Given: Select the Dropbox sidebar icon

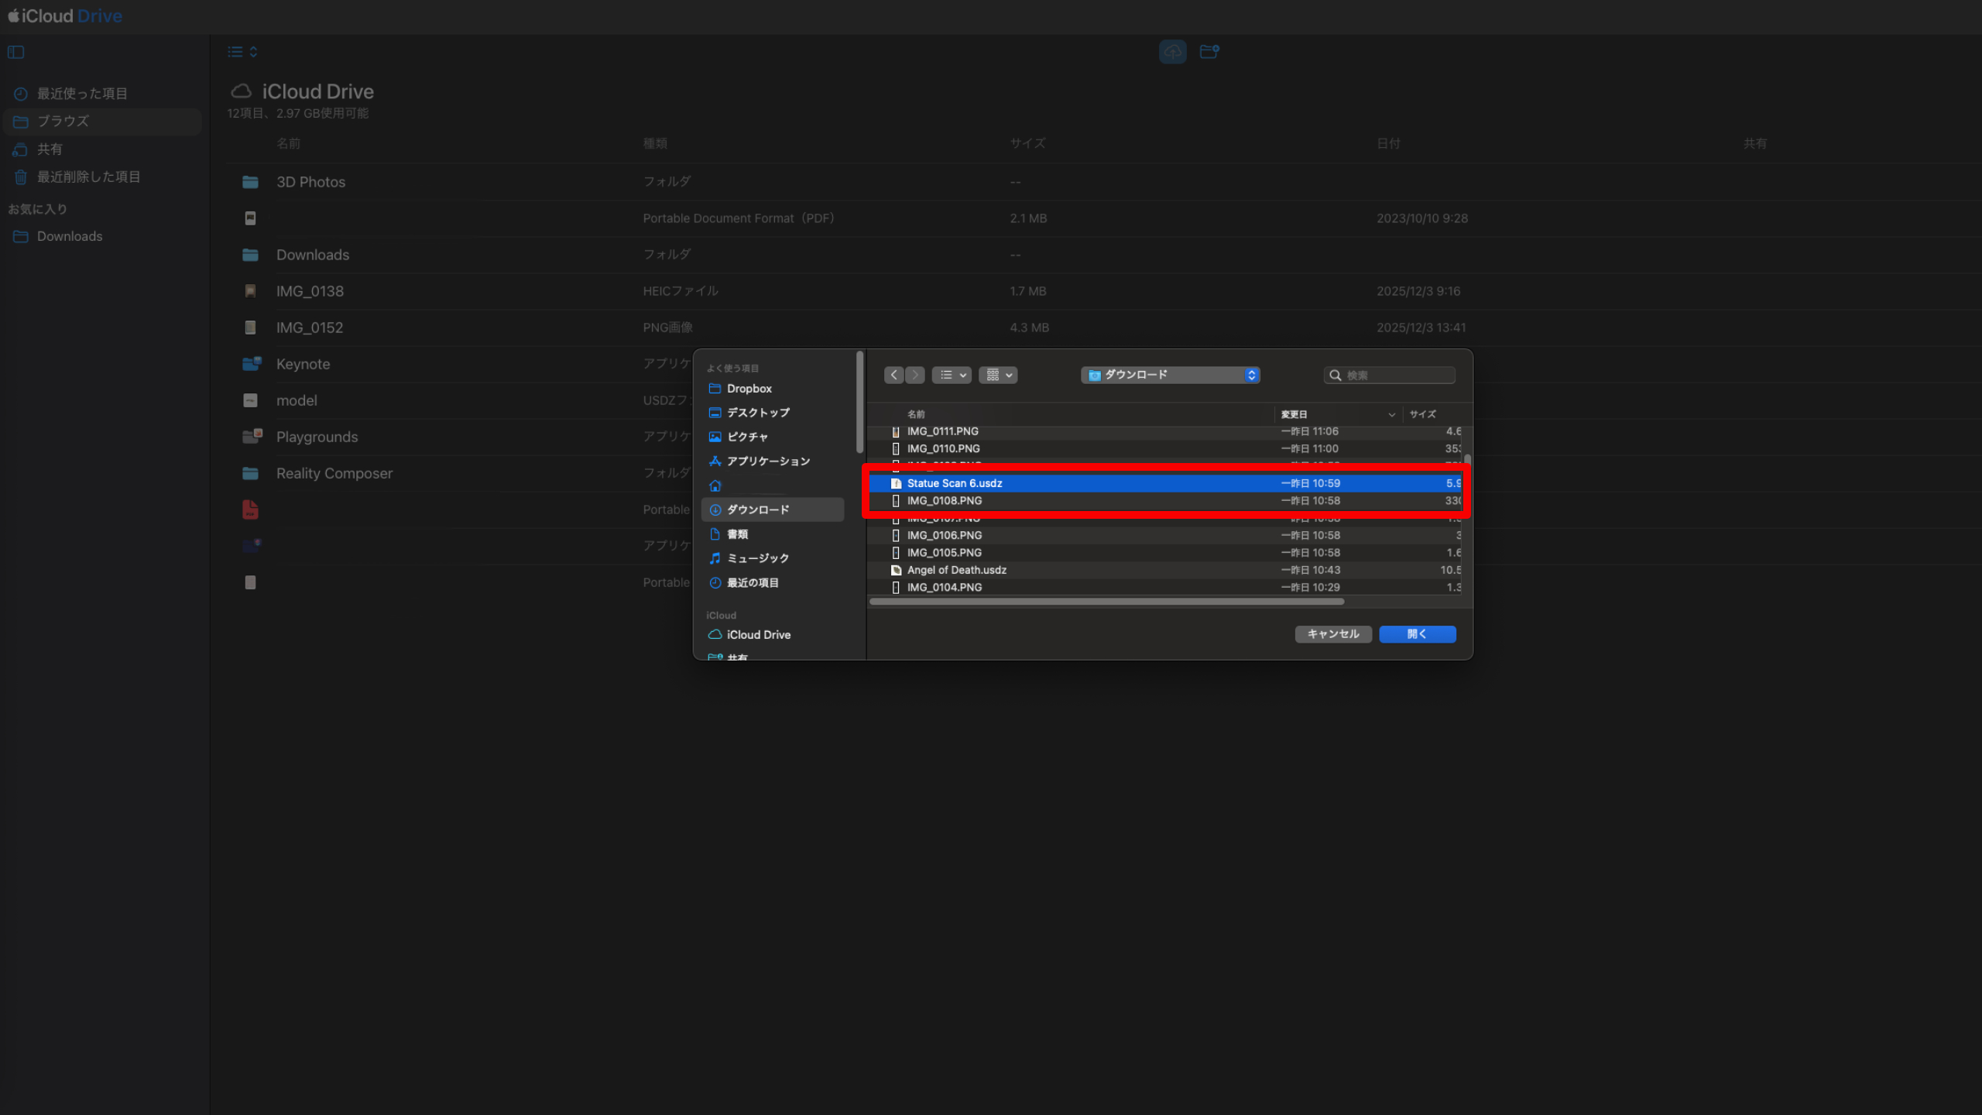Looking at the screenshot, I should (715, 388).
